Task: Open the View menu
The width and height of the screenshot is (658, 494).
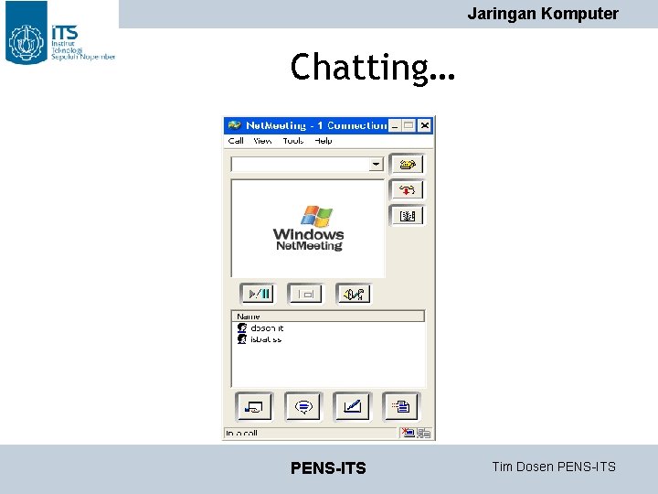Action: (x=262, y=141)
